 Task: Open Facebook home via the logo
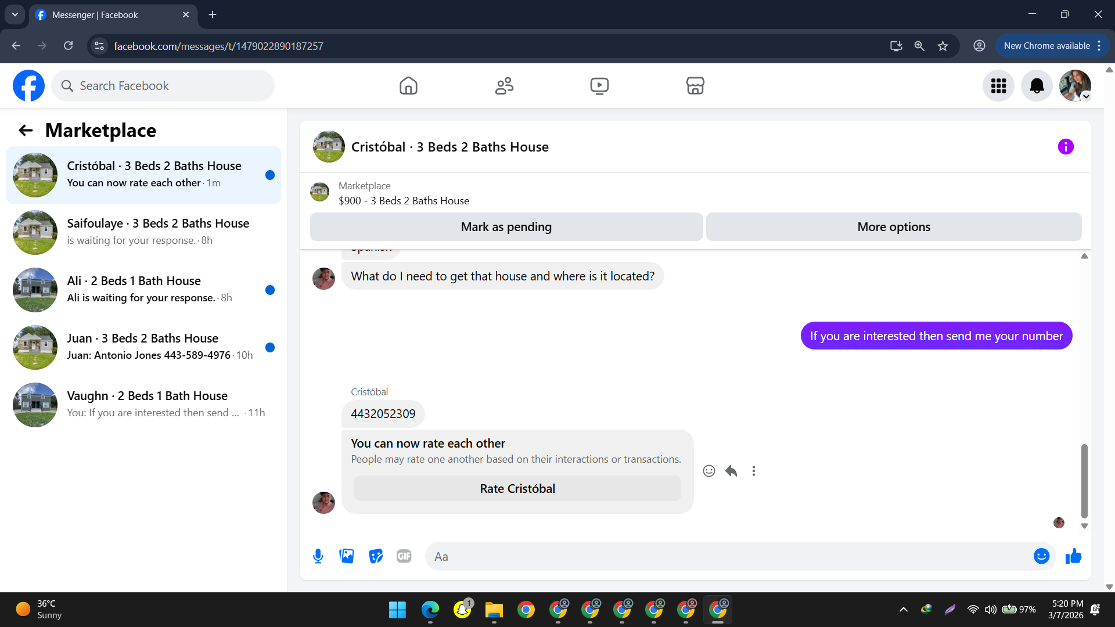(28, 86)
